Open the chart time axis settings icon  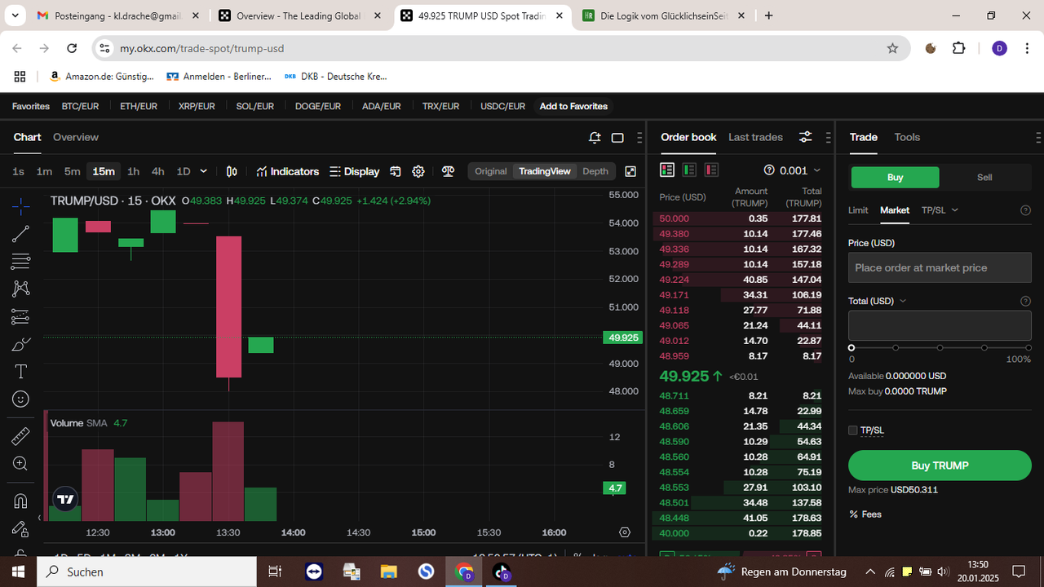[x=625, y=532]
